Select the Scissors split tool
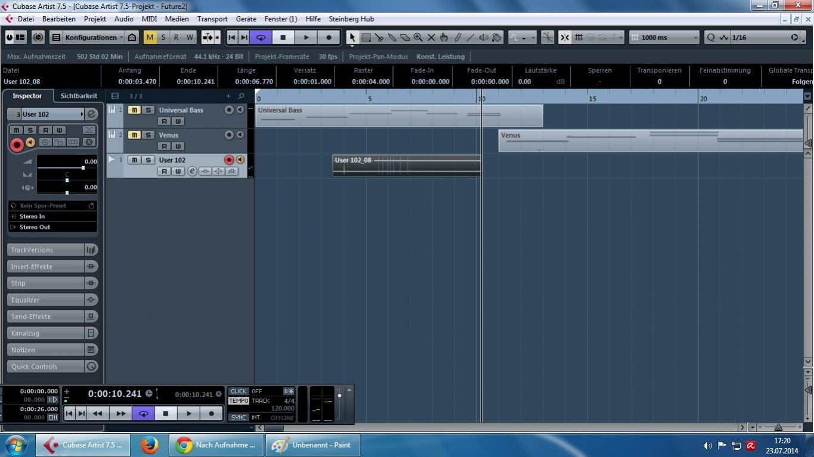The height and width of the screenshot is (457, 814). [379, 38]
